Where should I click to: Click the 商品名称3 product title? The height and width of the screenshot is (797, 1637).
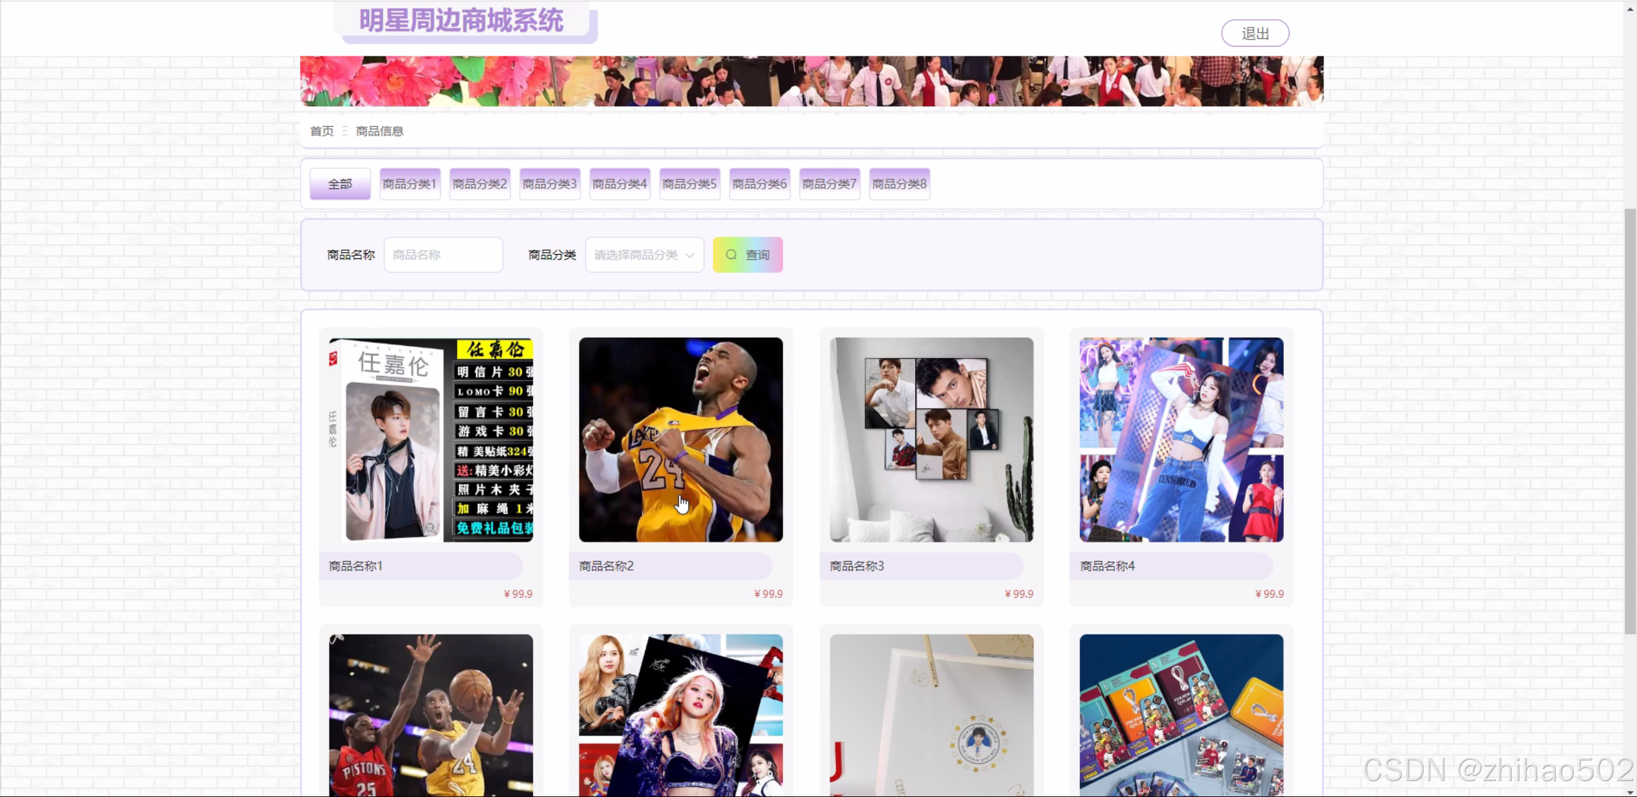[857, 566]
